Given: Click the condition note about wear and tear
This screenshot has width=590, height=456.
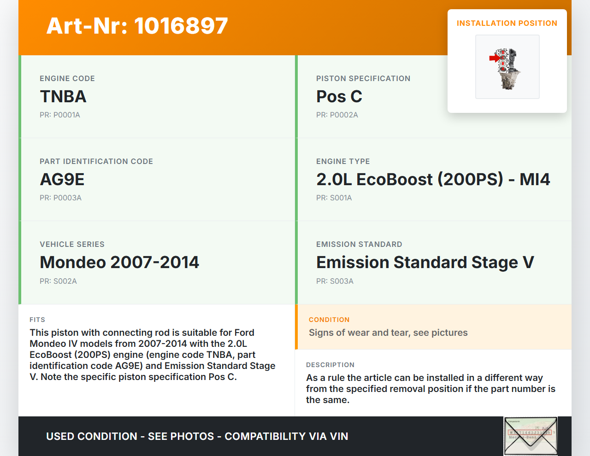Looking at the screenshot, I should [388, 333].
